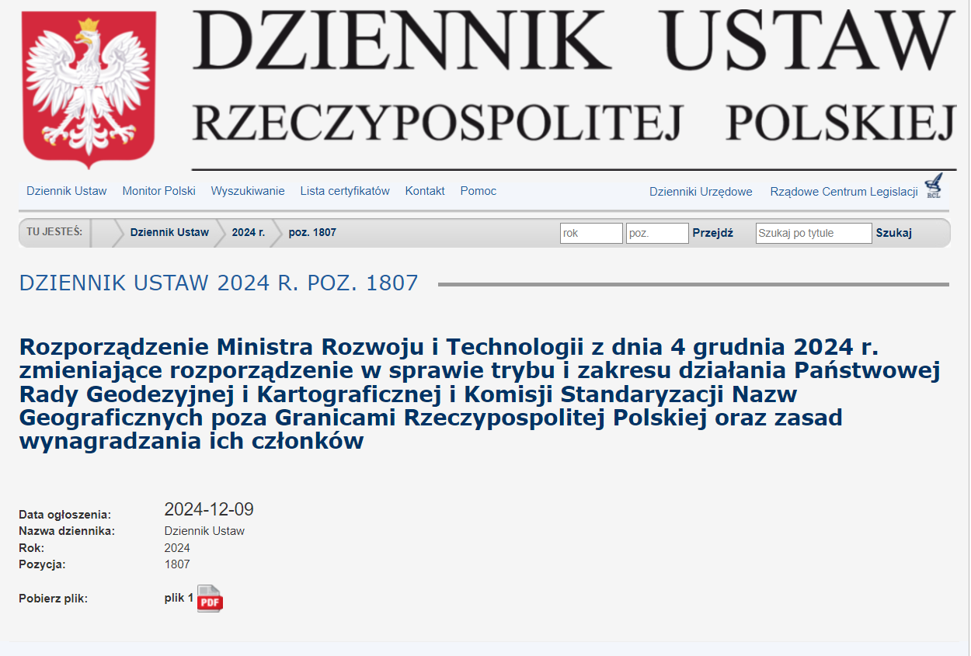Open Dzienniki Urzędowe
The width and height of the screenshot is (971, 656).
click(x=701, y=192)
